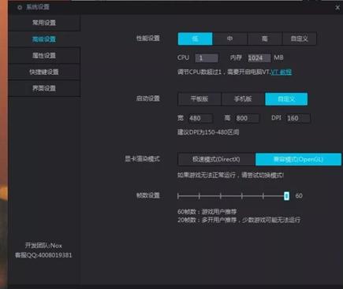Image resolution: width=343 pixels, height=289 pixels.
Task: Click the frame rate slider handle
Action: click(286, 196)
